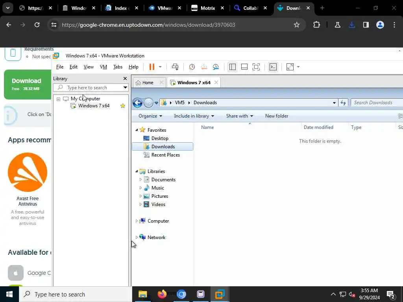Revert to snapshot icon in VMware toolbar

(x=204, y=67)
